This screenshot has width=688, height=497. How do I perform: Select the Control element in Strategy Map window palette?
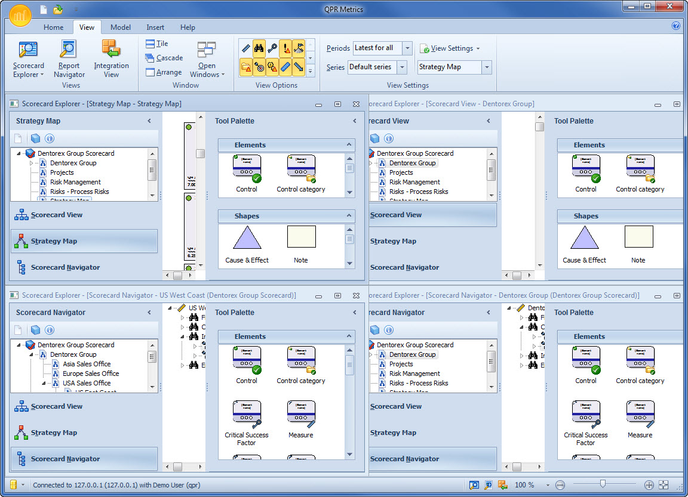pyautogui.click(x=247, y=174)
